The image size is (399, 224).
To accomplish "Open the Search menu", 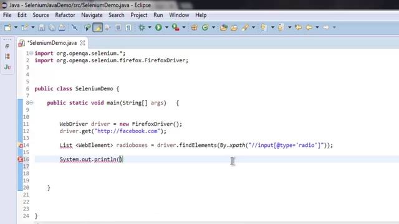I will (117, 15).
